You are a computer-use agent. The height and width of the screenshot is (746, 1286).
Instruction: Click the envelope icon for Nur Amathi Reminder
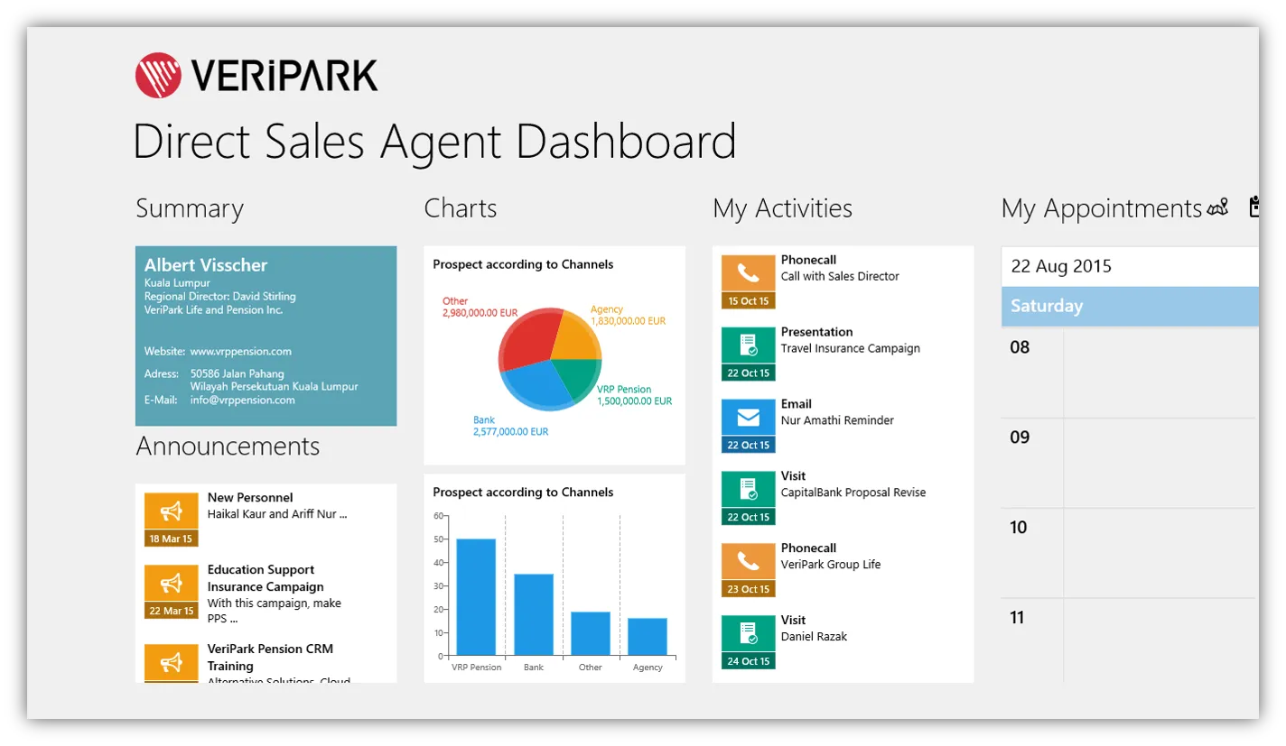[748, 418]
